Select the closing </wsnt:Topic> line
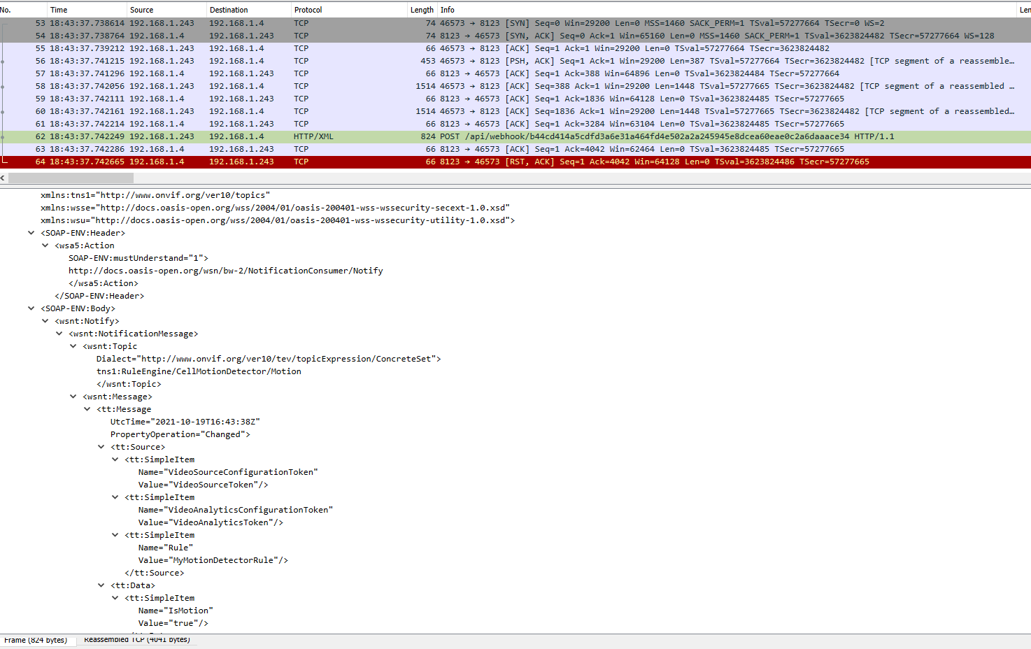 129,384
